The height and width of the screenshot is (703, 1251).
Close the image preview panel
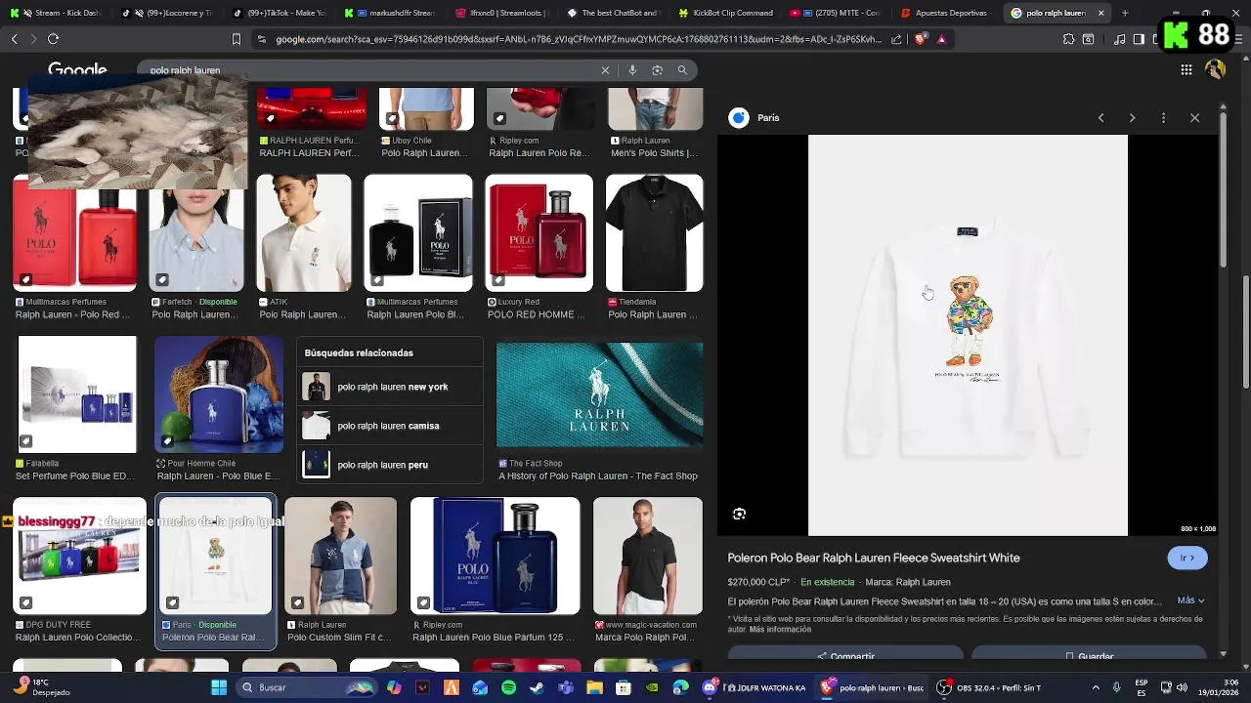pyautogui.click(x=1194, y=118)
